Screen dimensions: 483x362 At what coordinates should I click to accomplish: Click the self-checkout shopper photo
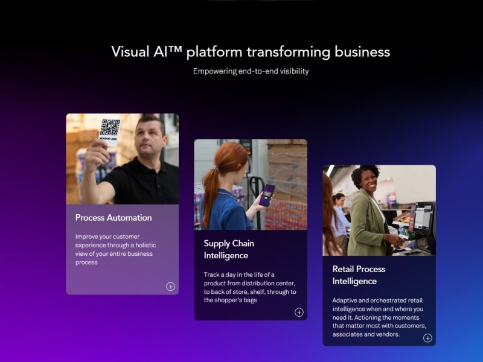click(379, 210)
